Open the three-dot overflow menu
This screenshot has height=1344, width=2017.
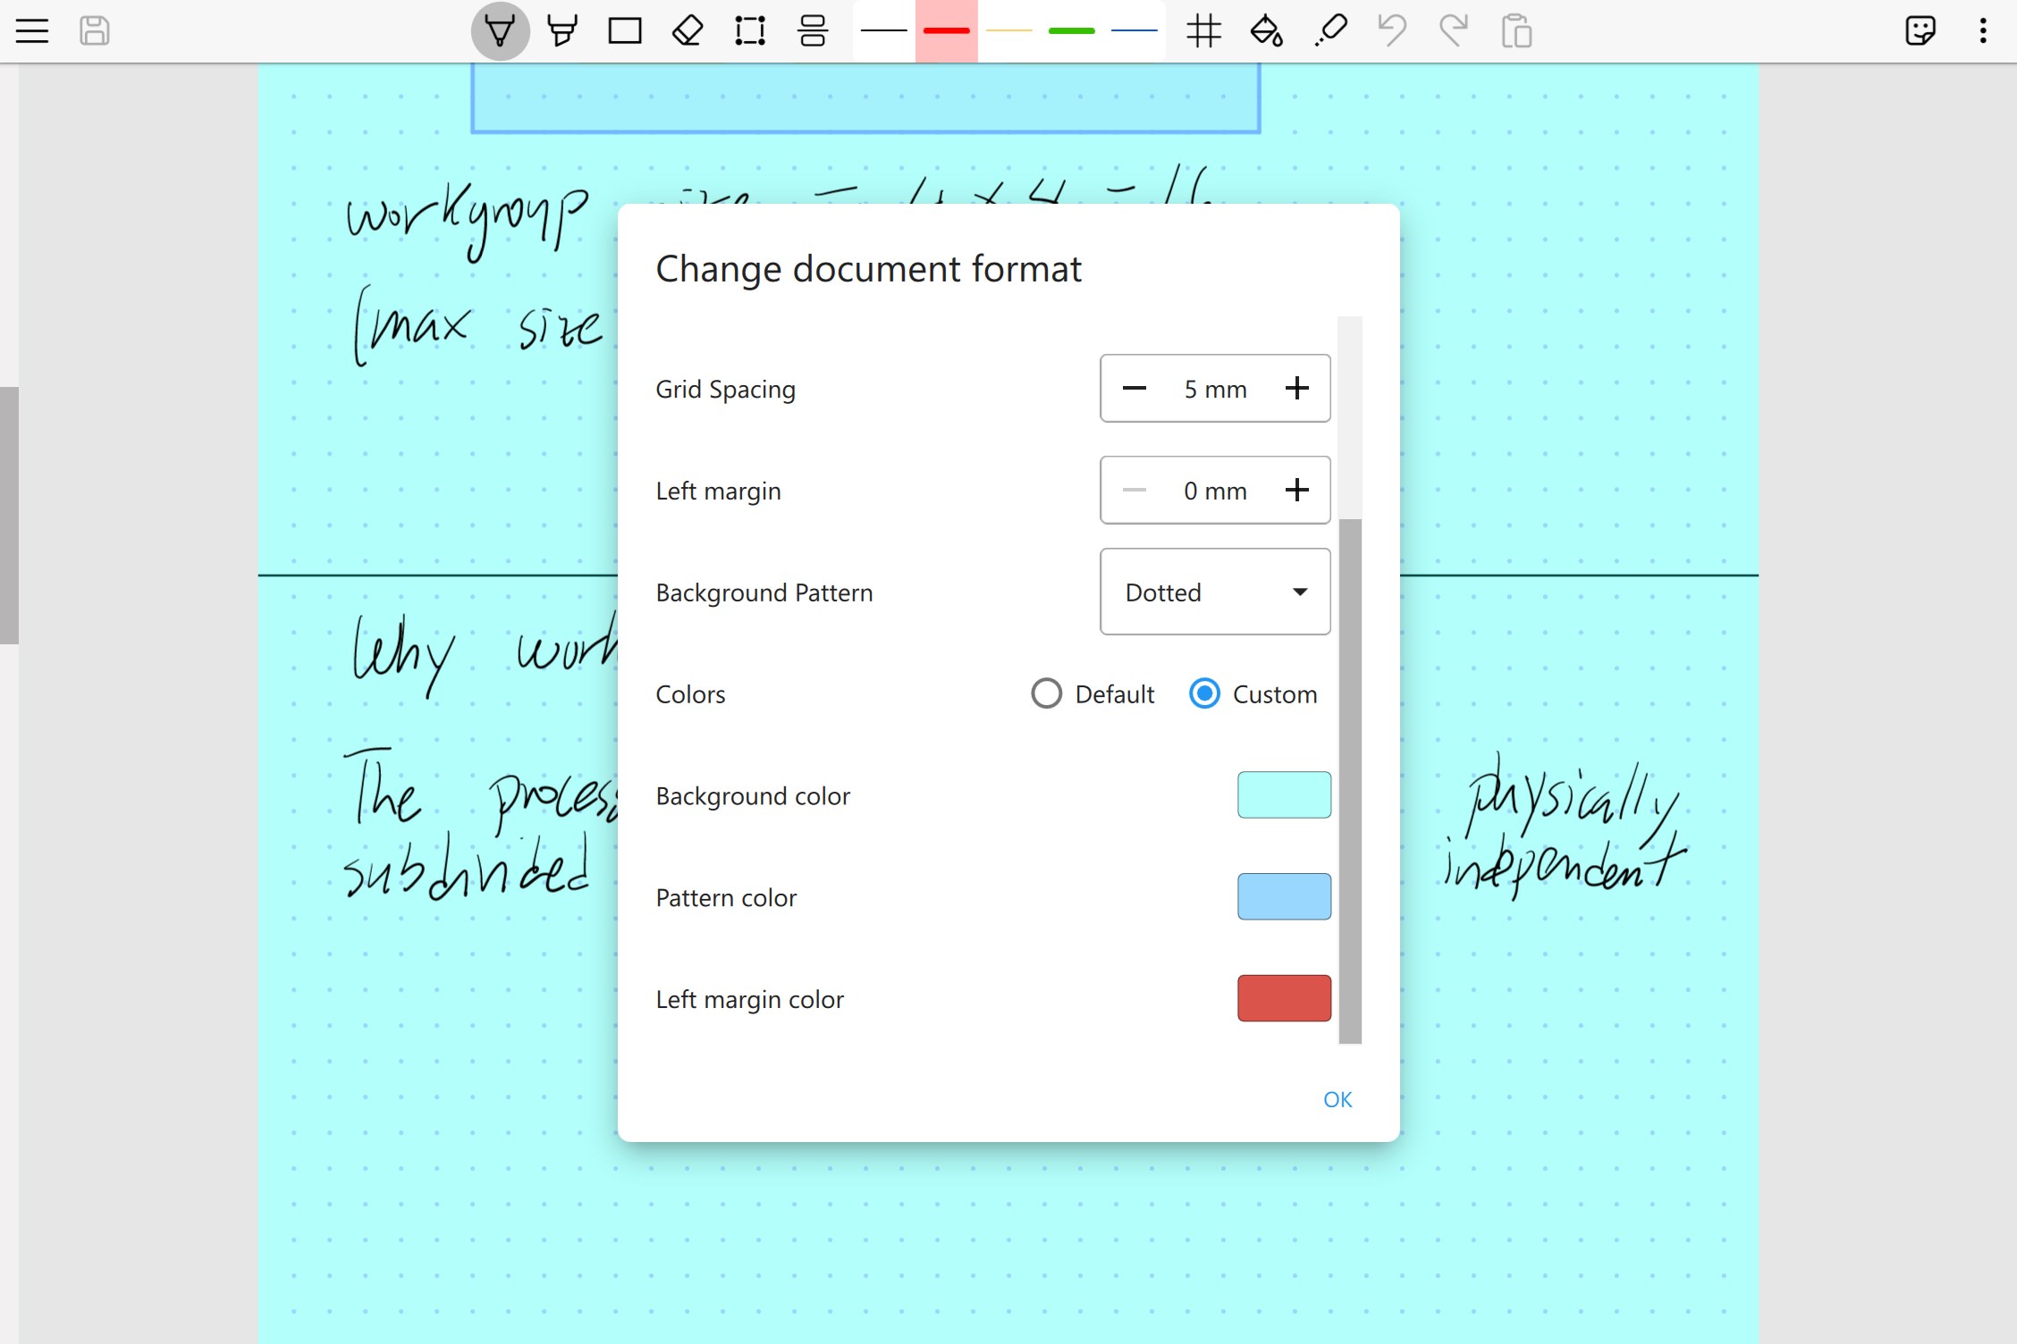(x=1983, y=30)
